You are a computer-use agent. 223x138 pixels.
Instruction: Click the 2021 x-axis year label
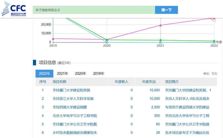[161, 46]
